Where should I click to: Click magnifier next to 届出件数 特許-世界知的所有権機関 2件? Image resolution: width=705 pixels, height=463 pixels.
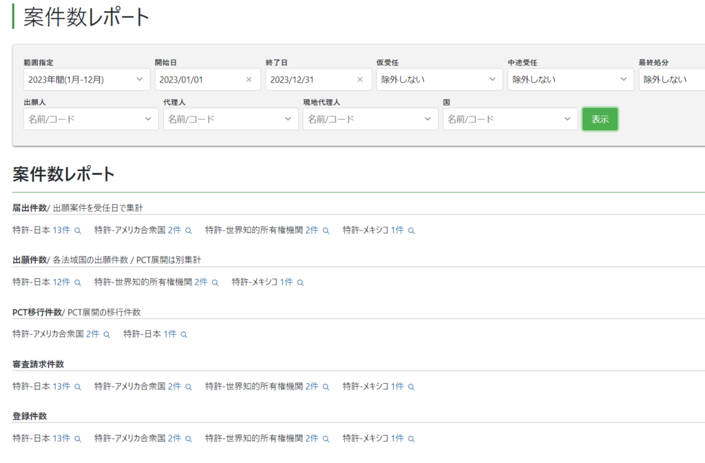326,231
